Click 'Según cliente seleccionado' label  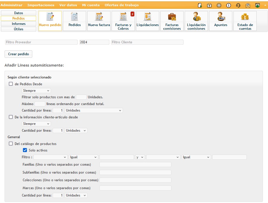click(29, 77)
